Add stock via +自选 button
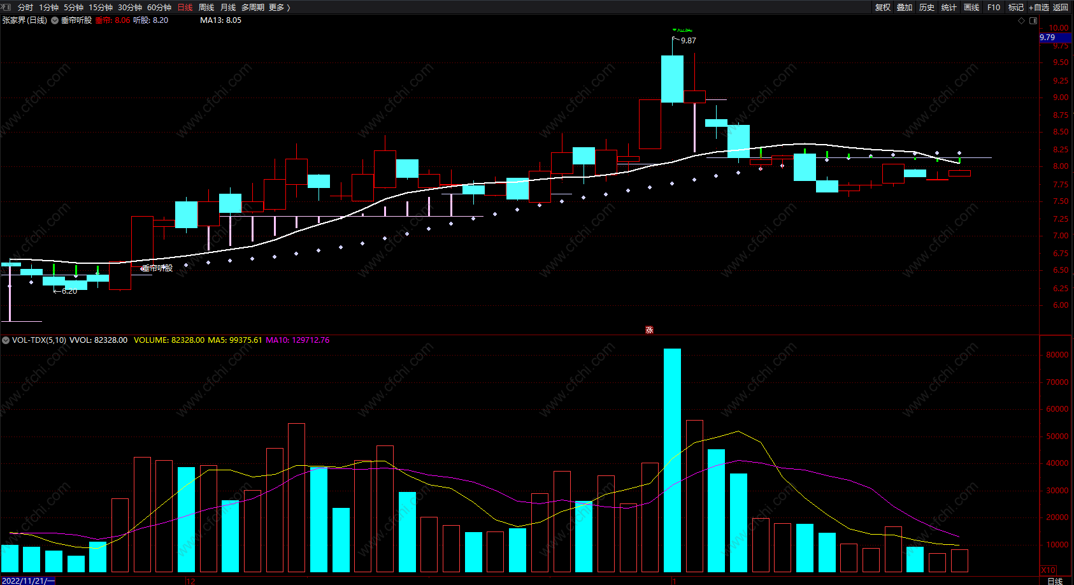Image resolution: width=1074 pixels, height=585 pixels. click(1039, 8)
